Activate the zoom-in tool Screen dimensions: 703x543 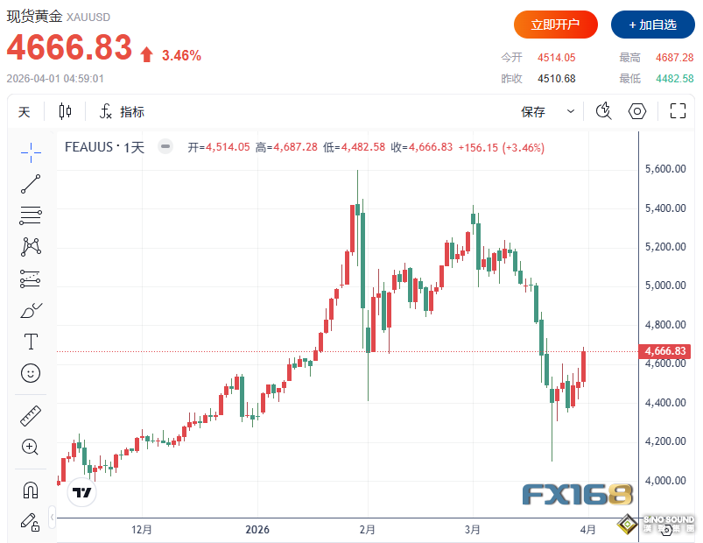(x=31, y=447)
